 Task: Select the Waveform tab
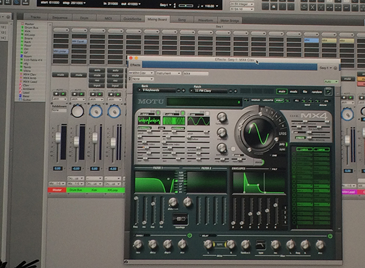pyautogui.click(x=205, y=20)
